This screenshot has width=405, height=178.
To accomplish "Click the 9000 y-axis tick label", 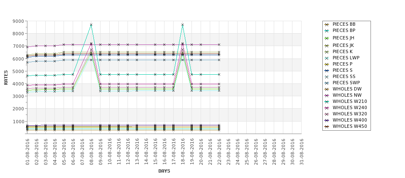I will pyautogui.click(x=18, y=21).
